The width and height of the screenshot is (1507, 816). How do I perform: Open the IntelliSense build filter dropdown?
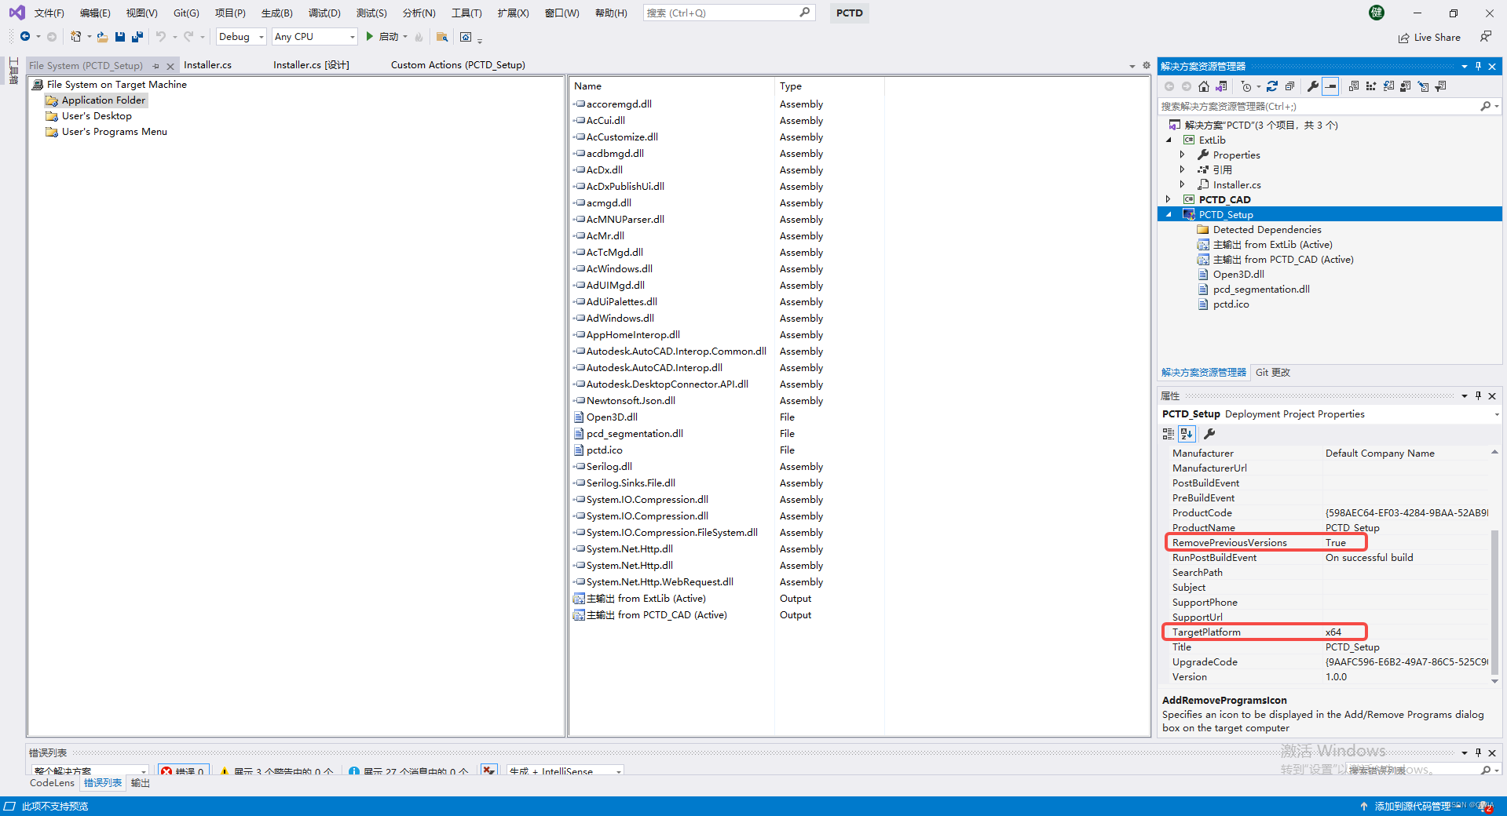tap(565, 771)
